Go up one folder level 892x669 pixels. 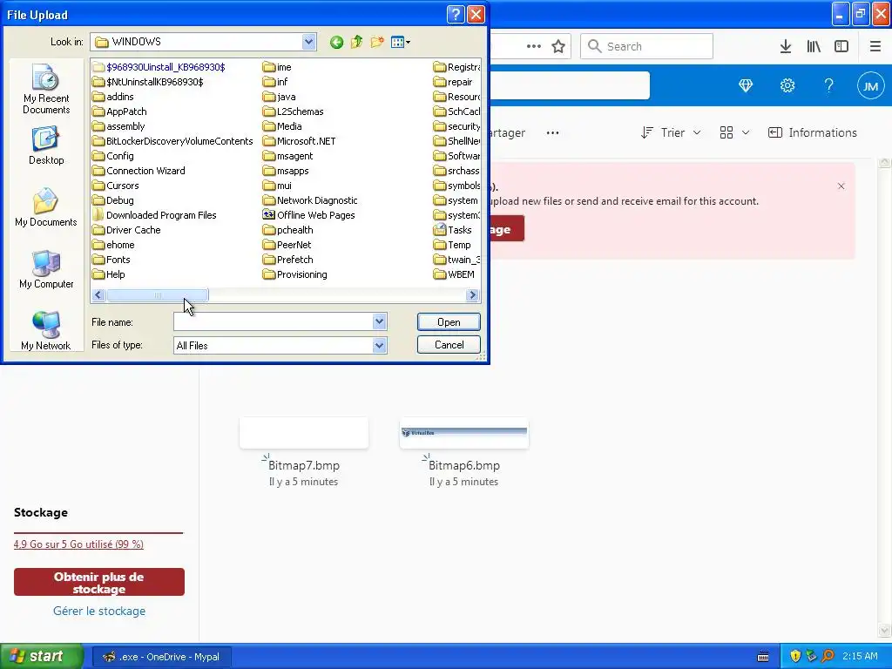click(x=356, y=42)
